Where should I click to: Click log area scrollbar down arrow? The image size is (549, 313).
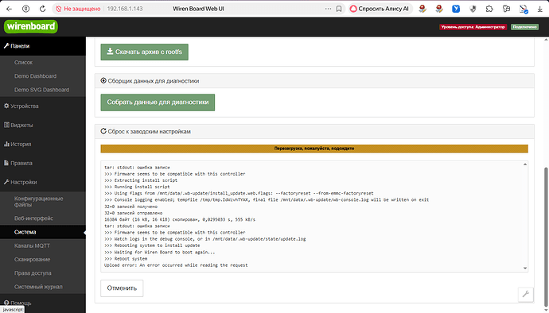pyautogui.click(x=525, y=269)
